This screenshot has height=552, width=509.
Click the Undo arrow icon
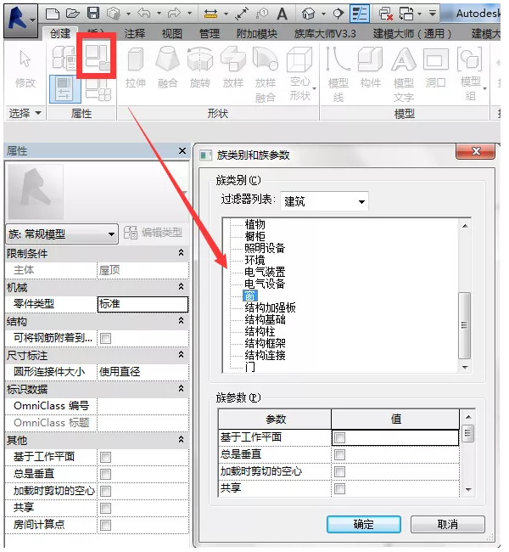(x=144, y=14)
